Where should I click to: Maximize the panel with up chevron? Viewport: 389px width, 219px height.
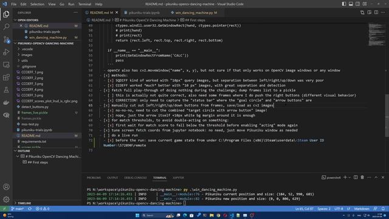click(x=376, y=177)
